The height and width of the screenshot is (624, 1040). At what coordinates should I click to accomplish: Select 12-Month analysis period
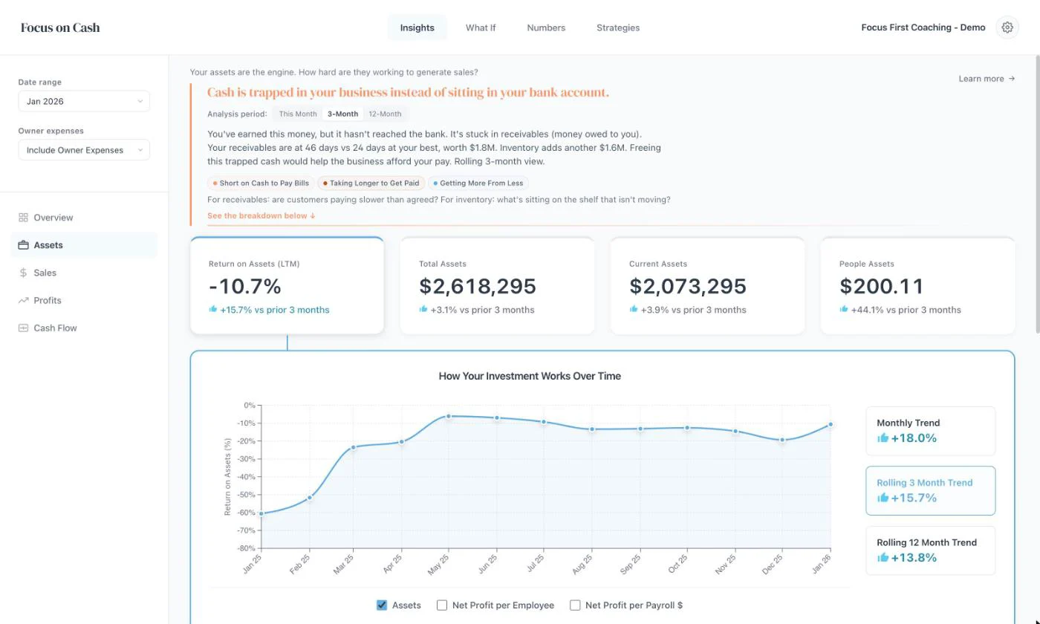pos(385,114)
